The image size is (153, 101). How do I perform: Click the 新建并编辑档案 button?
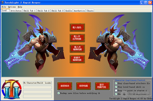[x=77, y=59]
